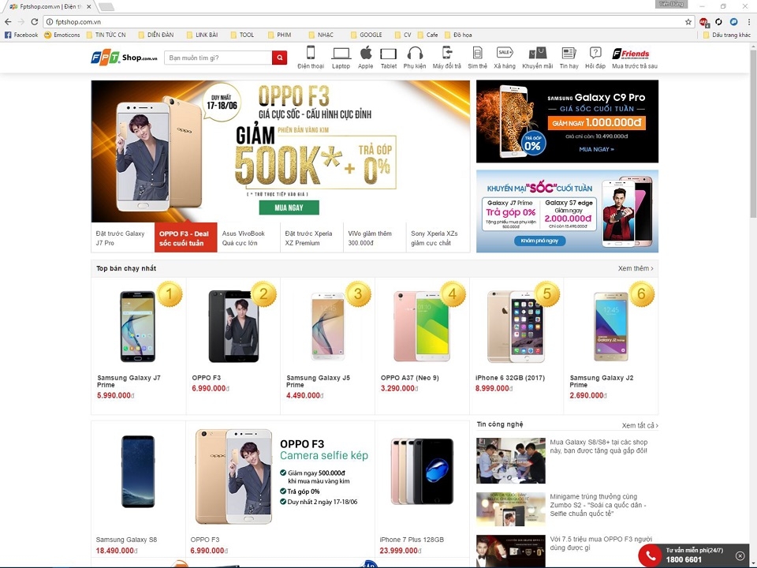The height and width of the screenshot is (568, 757).
Task: Click MUA NGAY on Galaxy C9 Pro banner
Action: (596, 149)
